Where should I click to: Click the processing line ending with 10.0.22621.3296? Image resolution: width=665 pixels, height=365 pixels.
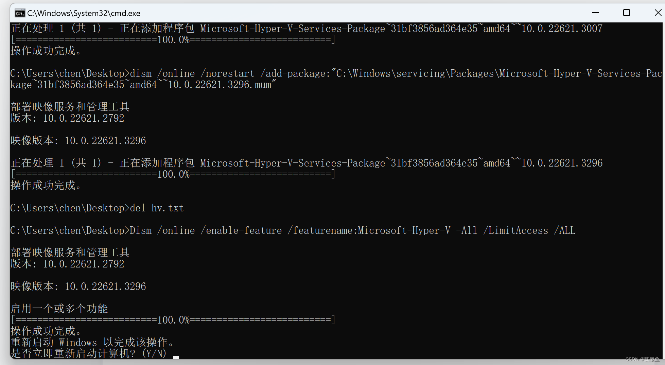pyautogui.click(x=307, y=163)
